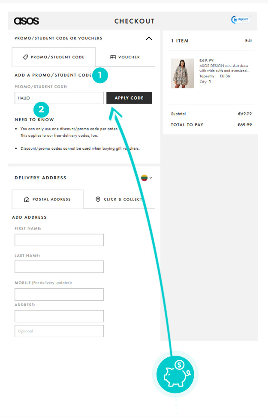Switch to the Voucher tab
The width and height of the screenshot is (268, 417).
[125, 57]
